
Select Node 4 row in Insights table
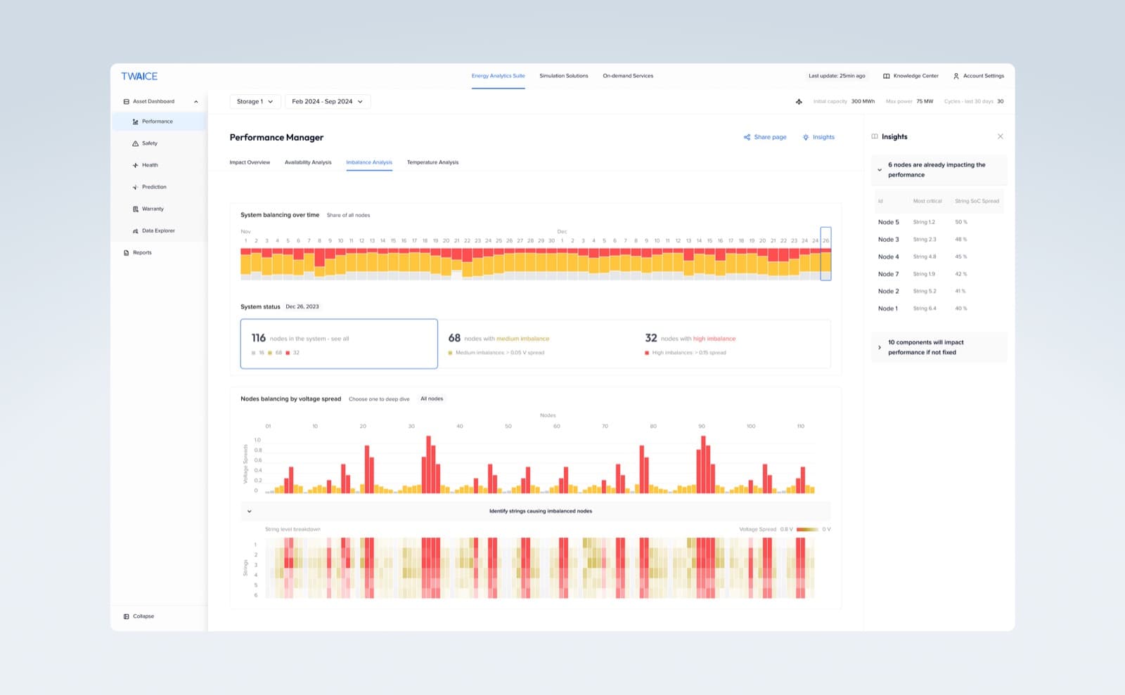(x=939, y=256)
